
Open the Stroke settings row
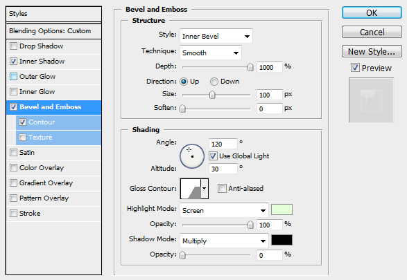[53, 214]
